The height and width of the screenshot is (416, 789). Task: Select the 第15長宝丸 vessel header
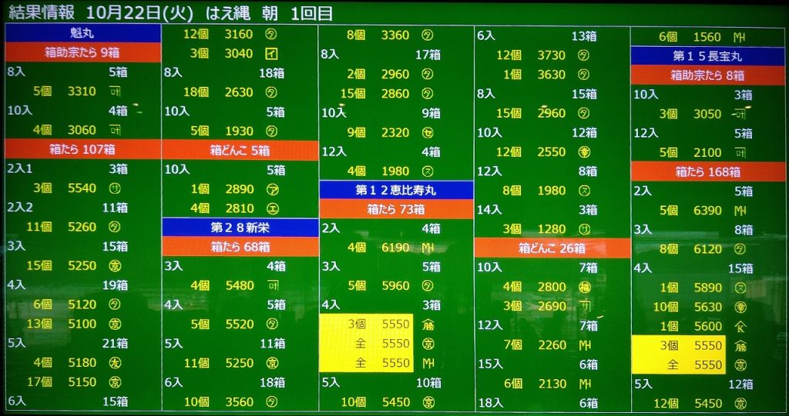(707, 56)
